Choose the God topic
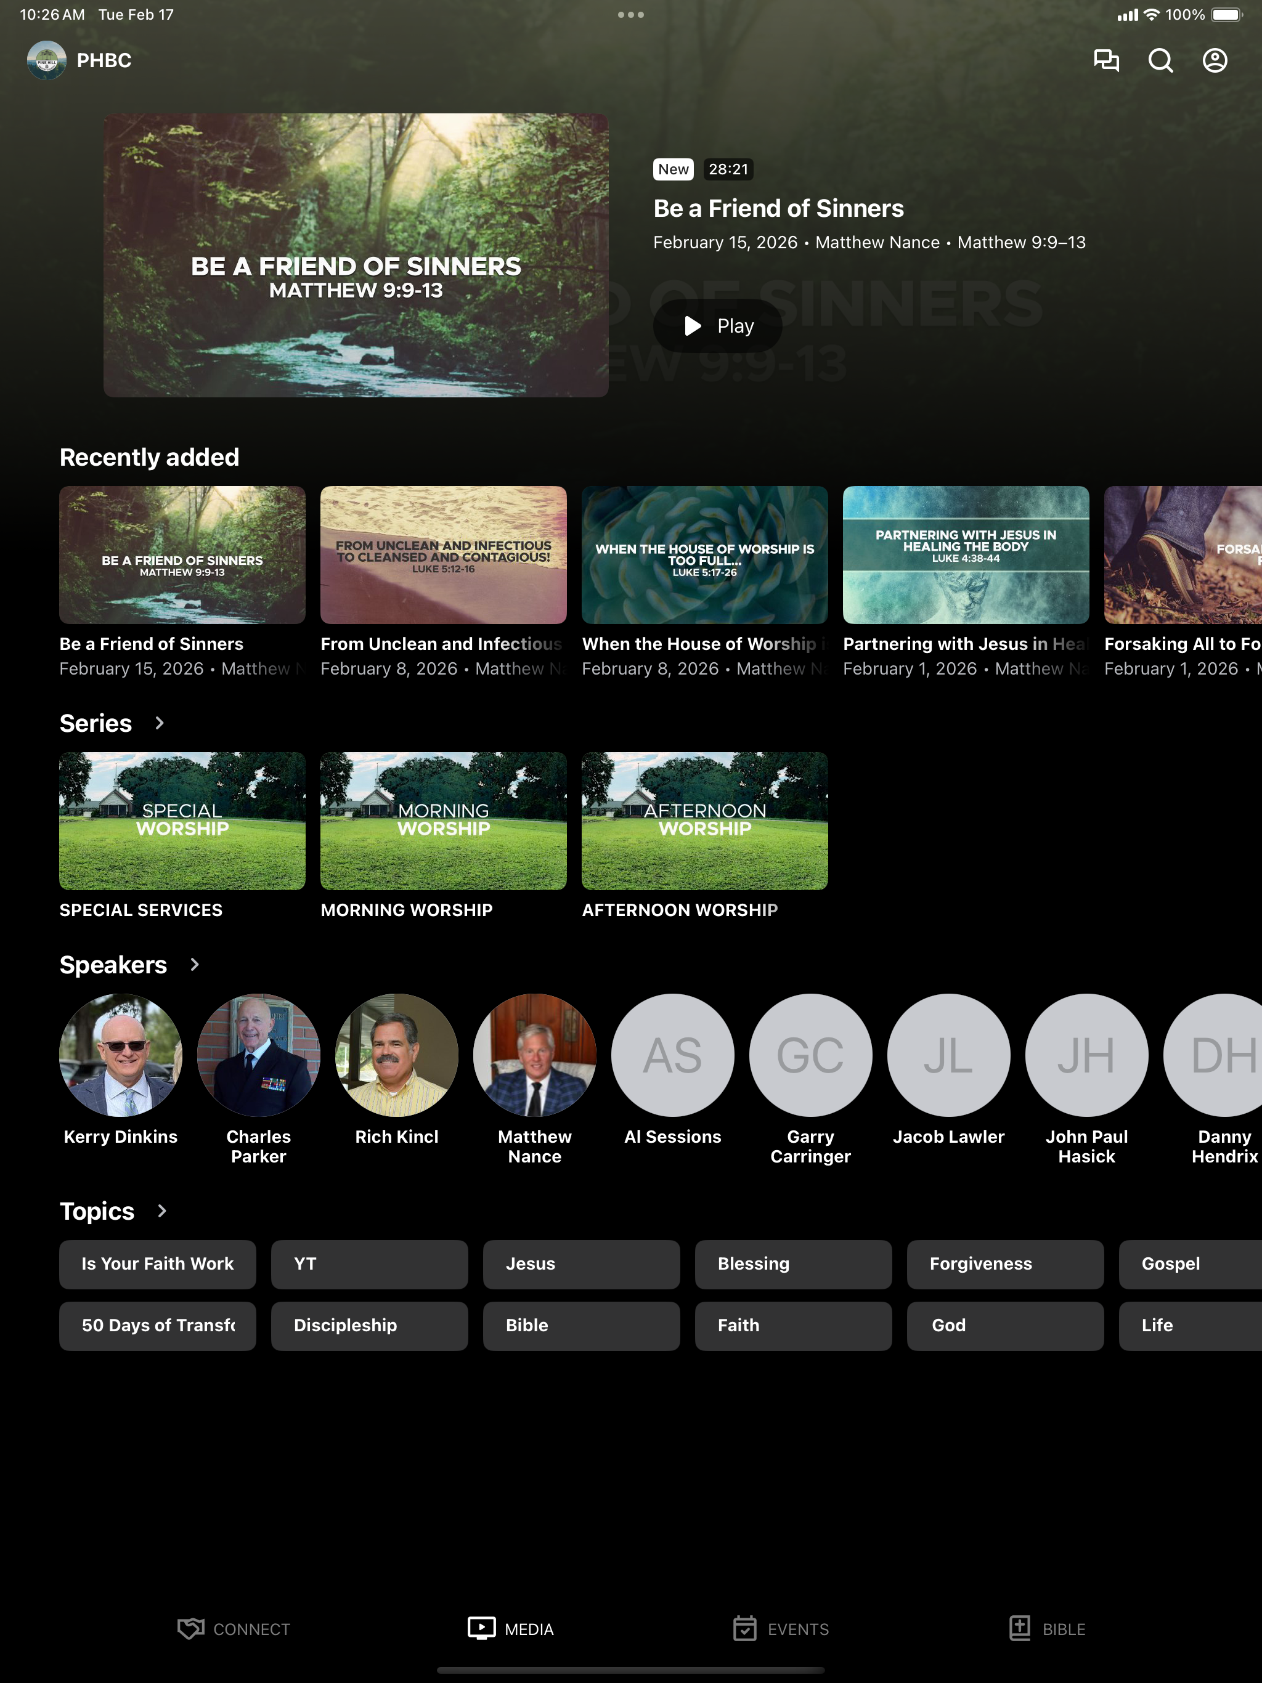 tap(1006, 1326)
